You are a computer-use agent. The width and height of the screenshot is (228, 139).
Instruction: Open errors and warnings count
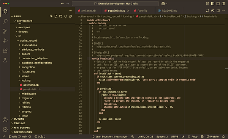pyautogui.click(x=40, y=136)
